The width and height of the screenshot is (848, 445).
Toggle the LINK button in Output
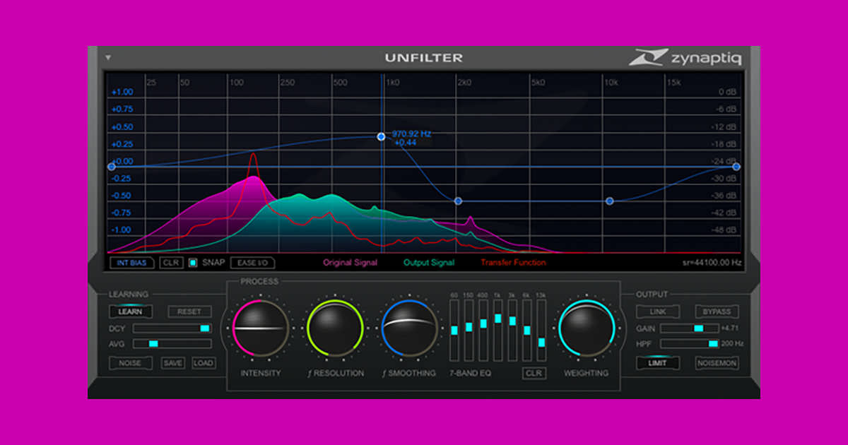(x=658, y=311)
